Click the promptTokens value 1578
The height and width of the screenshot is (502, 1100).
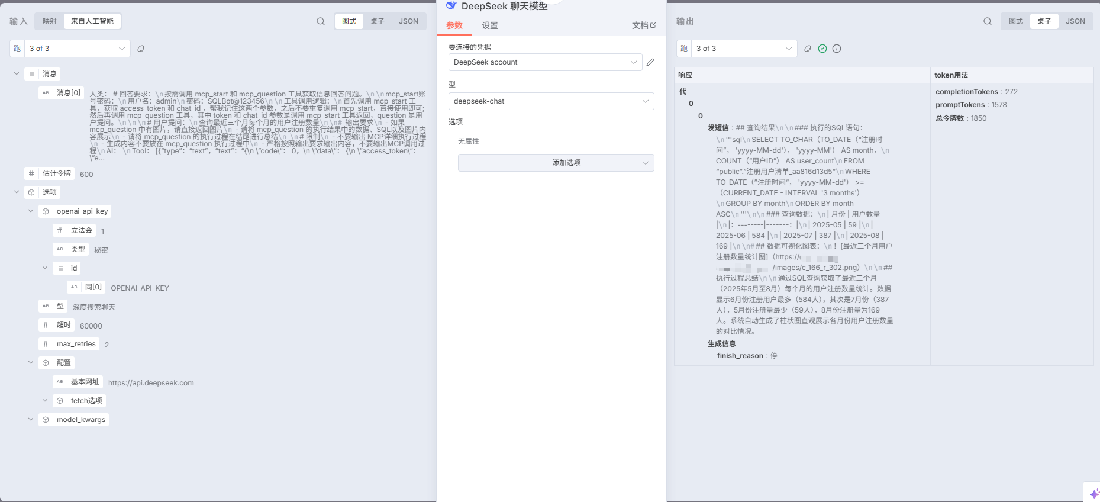coord(999,105)
